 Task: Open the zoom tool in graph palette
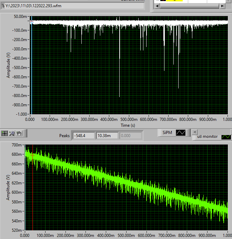click(x=12, y=133)
